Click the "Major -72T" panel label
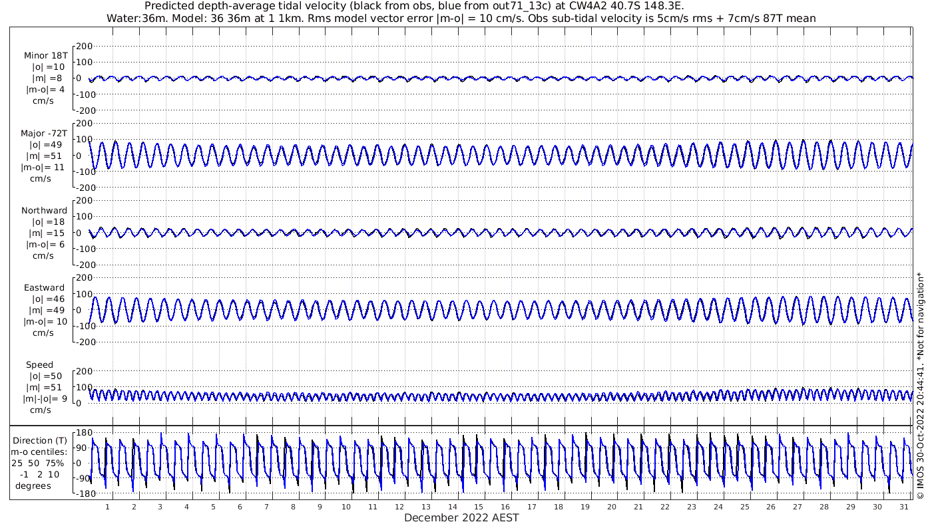This screenshot has width=932, height=532. [44, 134]
